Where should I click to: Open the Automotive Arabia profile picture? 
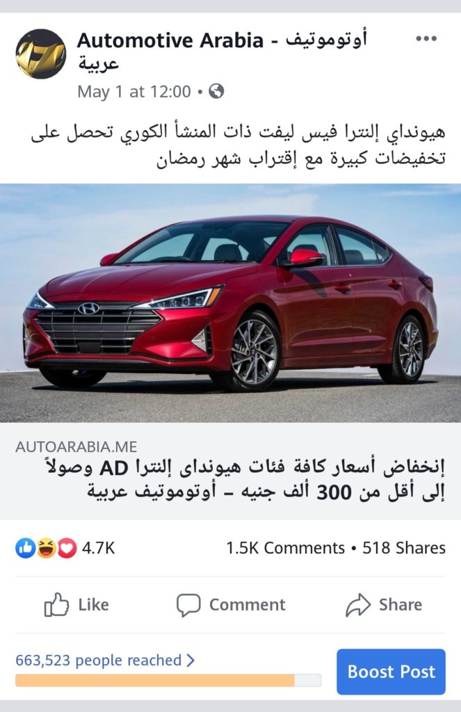[41, 54]
